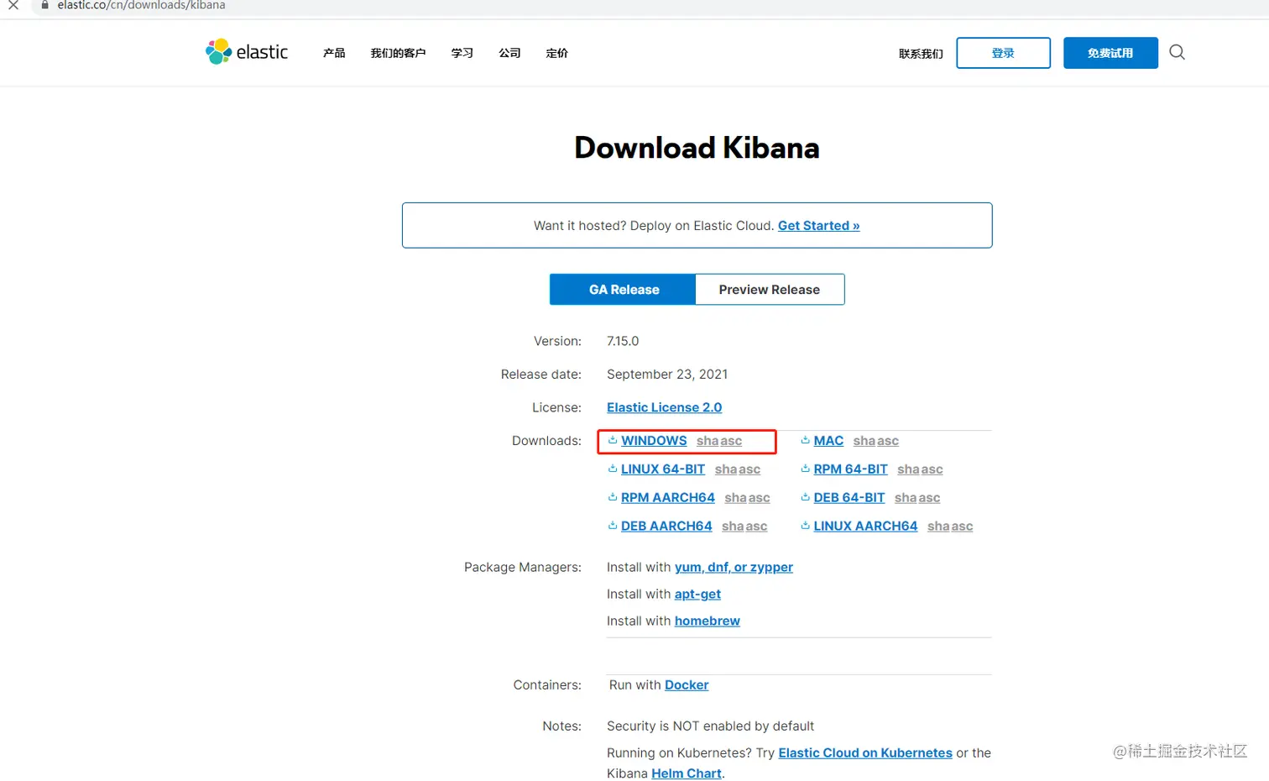The height and width of the screenshot is (781, 1269).
Task: Open the homebrew install link
Action: pyautogui.click(x=708, y=621)
